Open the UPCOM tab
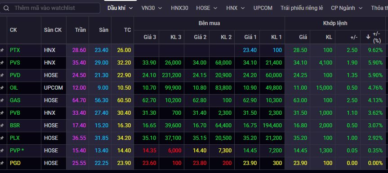388x173 pixels. click(263, 8)
